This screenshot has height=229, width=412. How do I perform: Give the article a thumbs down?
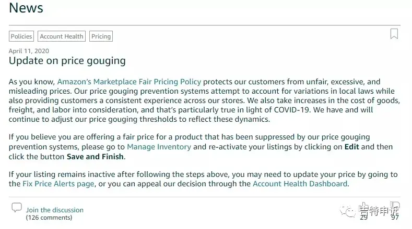pyautogui.click(x=395, y=206)
